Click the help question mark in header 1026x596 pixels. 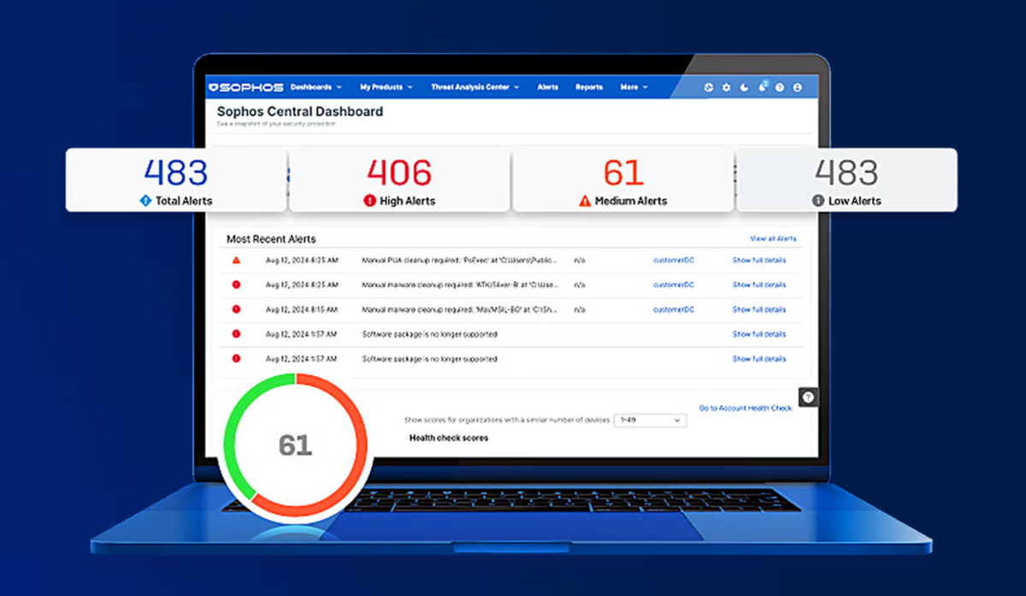pos(780,87)
